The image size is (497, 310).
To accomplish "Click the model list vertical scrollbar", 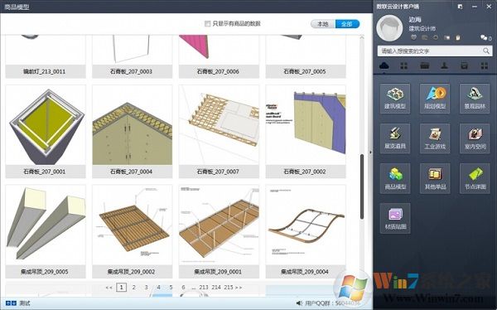I will [362, 187].
